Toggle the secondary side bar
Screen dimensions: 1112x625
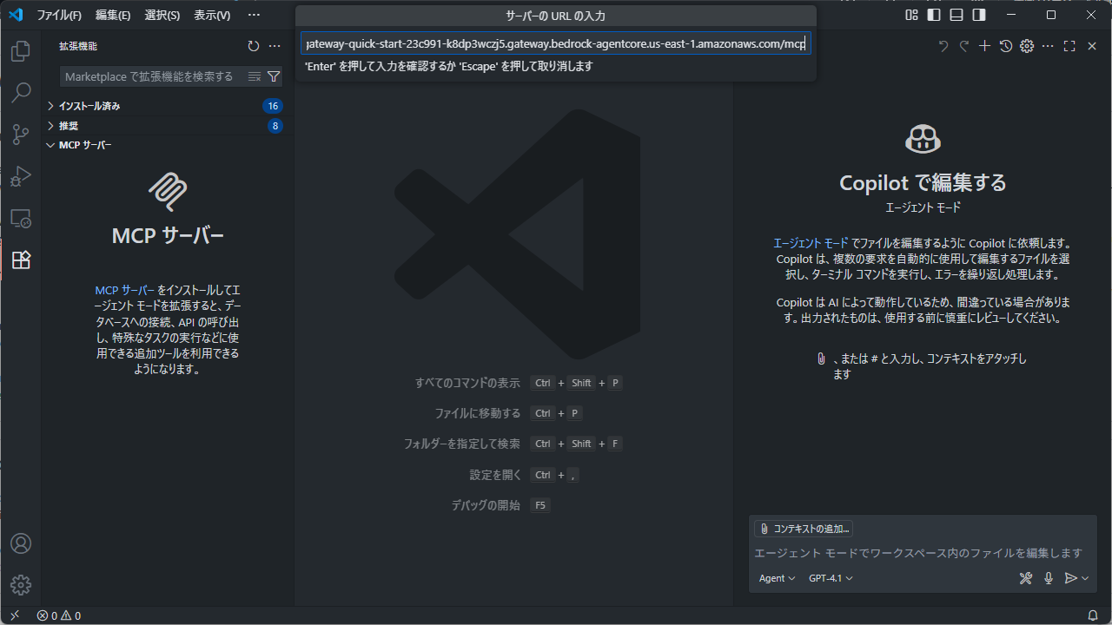pos(979,15)
